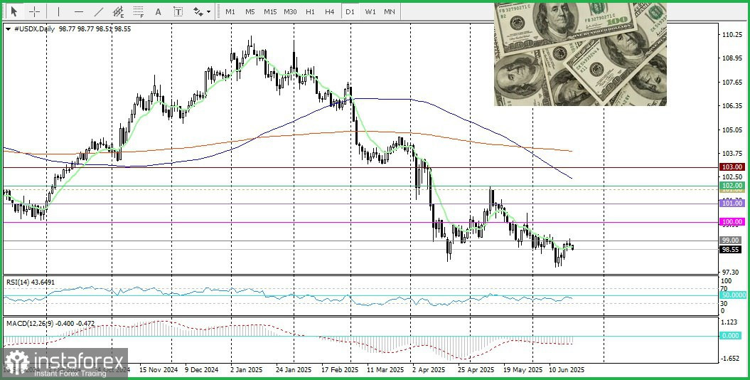Click the #USDX,Daily symbol label
Viewport: 750px width, 380px height.
click(x=33, y=28)
